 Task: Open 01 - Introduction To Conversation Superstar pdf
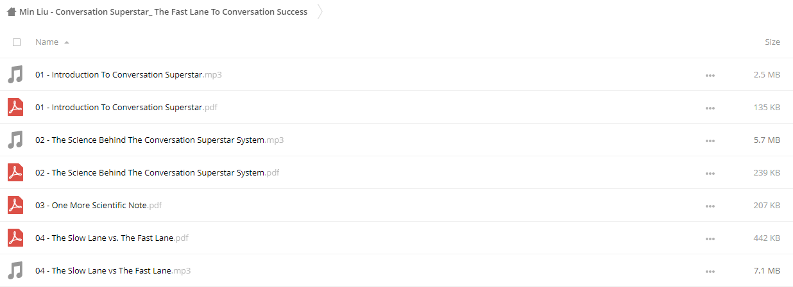point(126,107)
